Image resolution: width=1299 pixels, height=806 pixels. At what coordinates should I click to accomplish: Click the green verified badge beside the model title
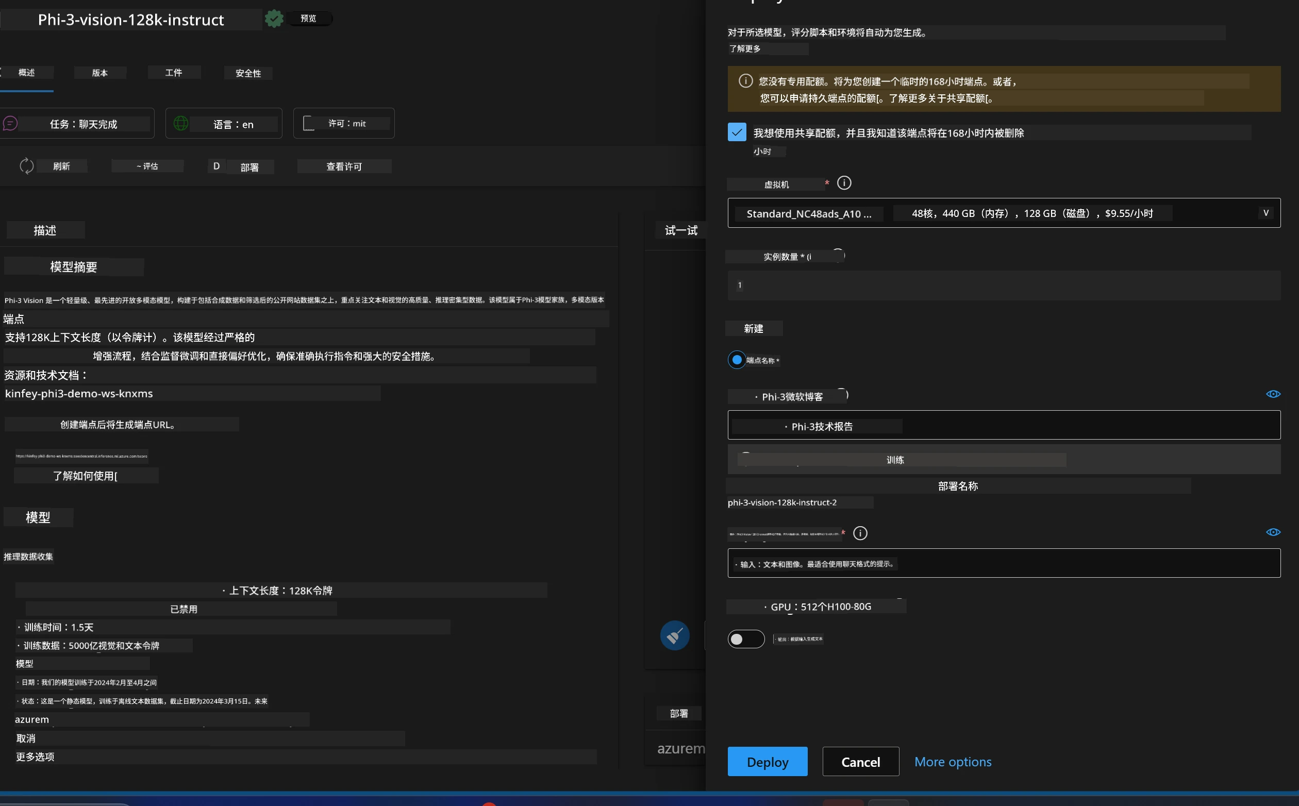tap(274, 19)
